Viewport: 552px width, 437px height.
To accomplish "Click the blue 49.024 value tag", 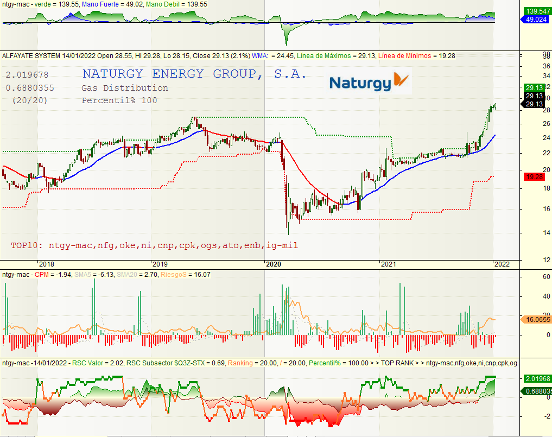I will 536,20.
